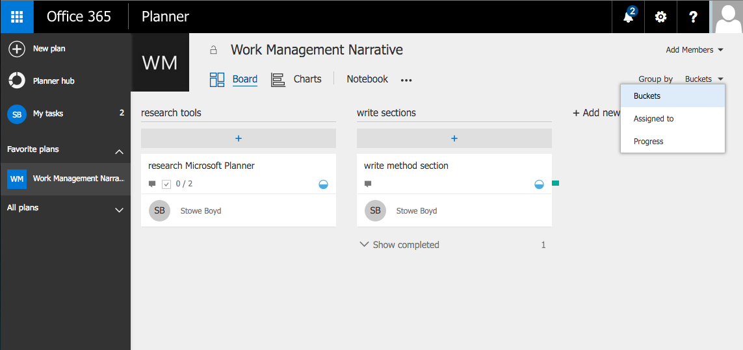This screenshot has width=743, height=350.
Task: Click the Work Management Narrative plan title
Action: [317, 49]
